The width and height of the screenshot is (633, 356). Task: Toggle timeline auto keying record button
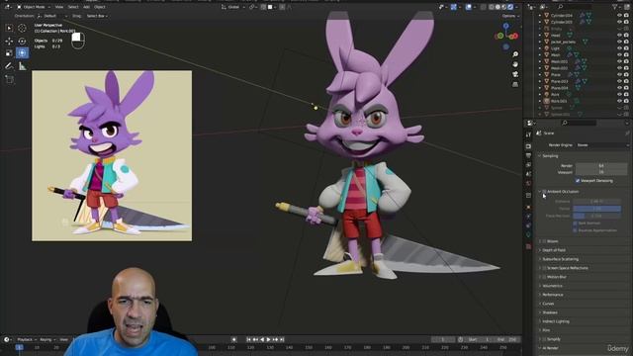point(233,339)
